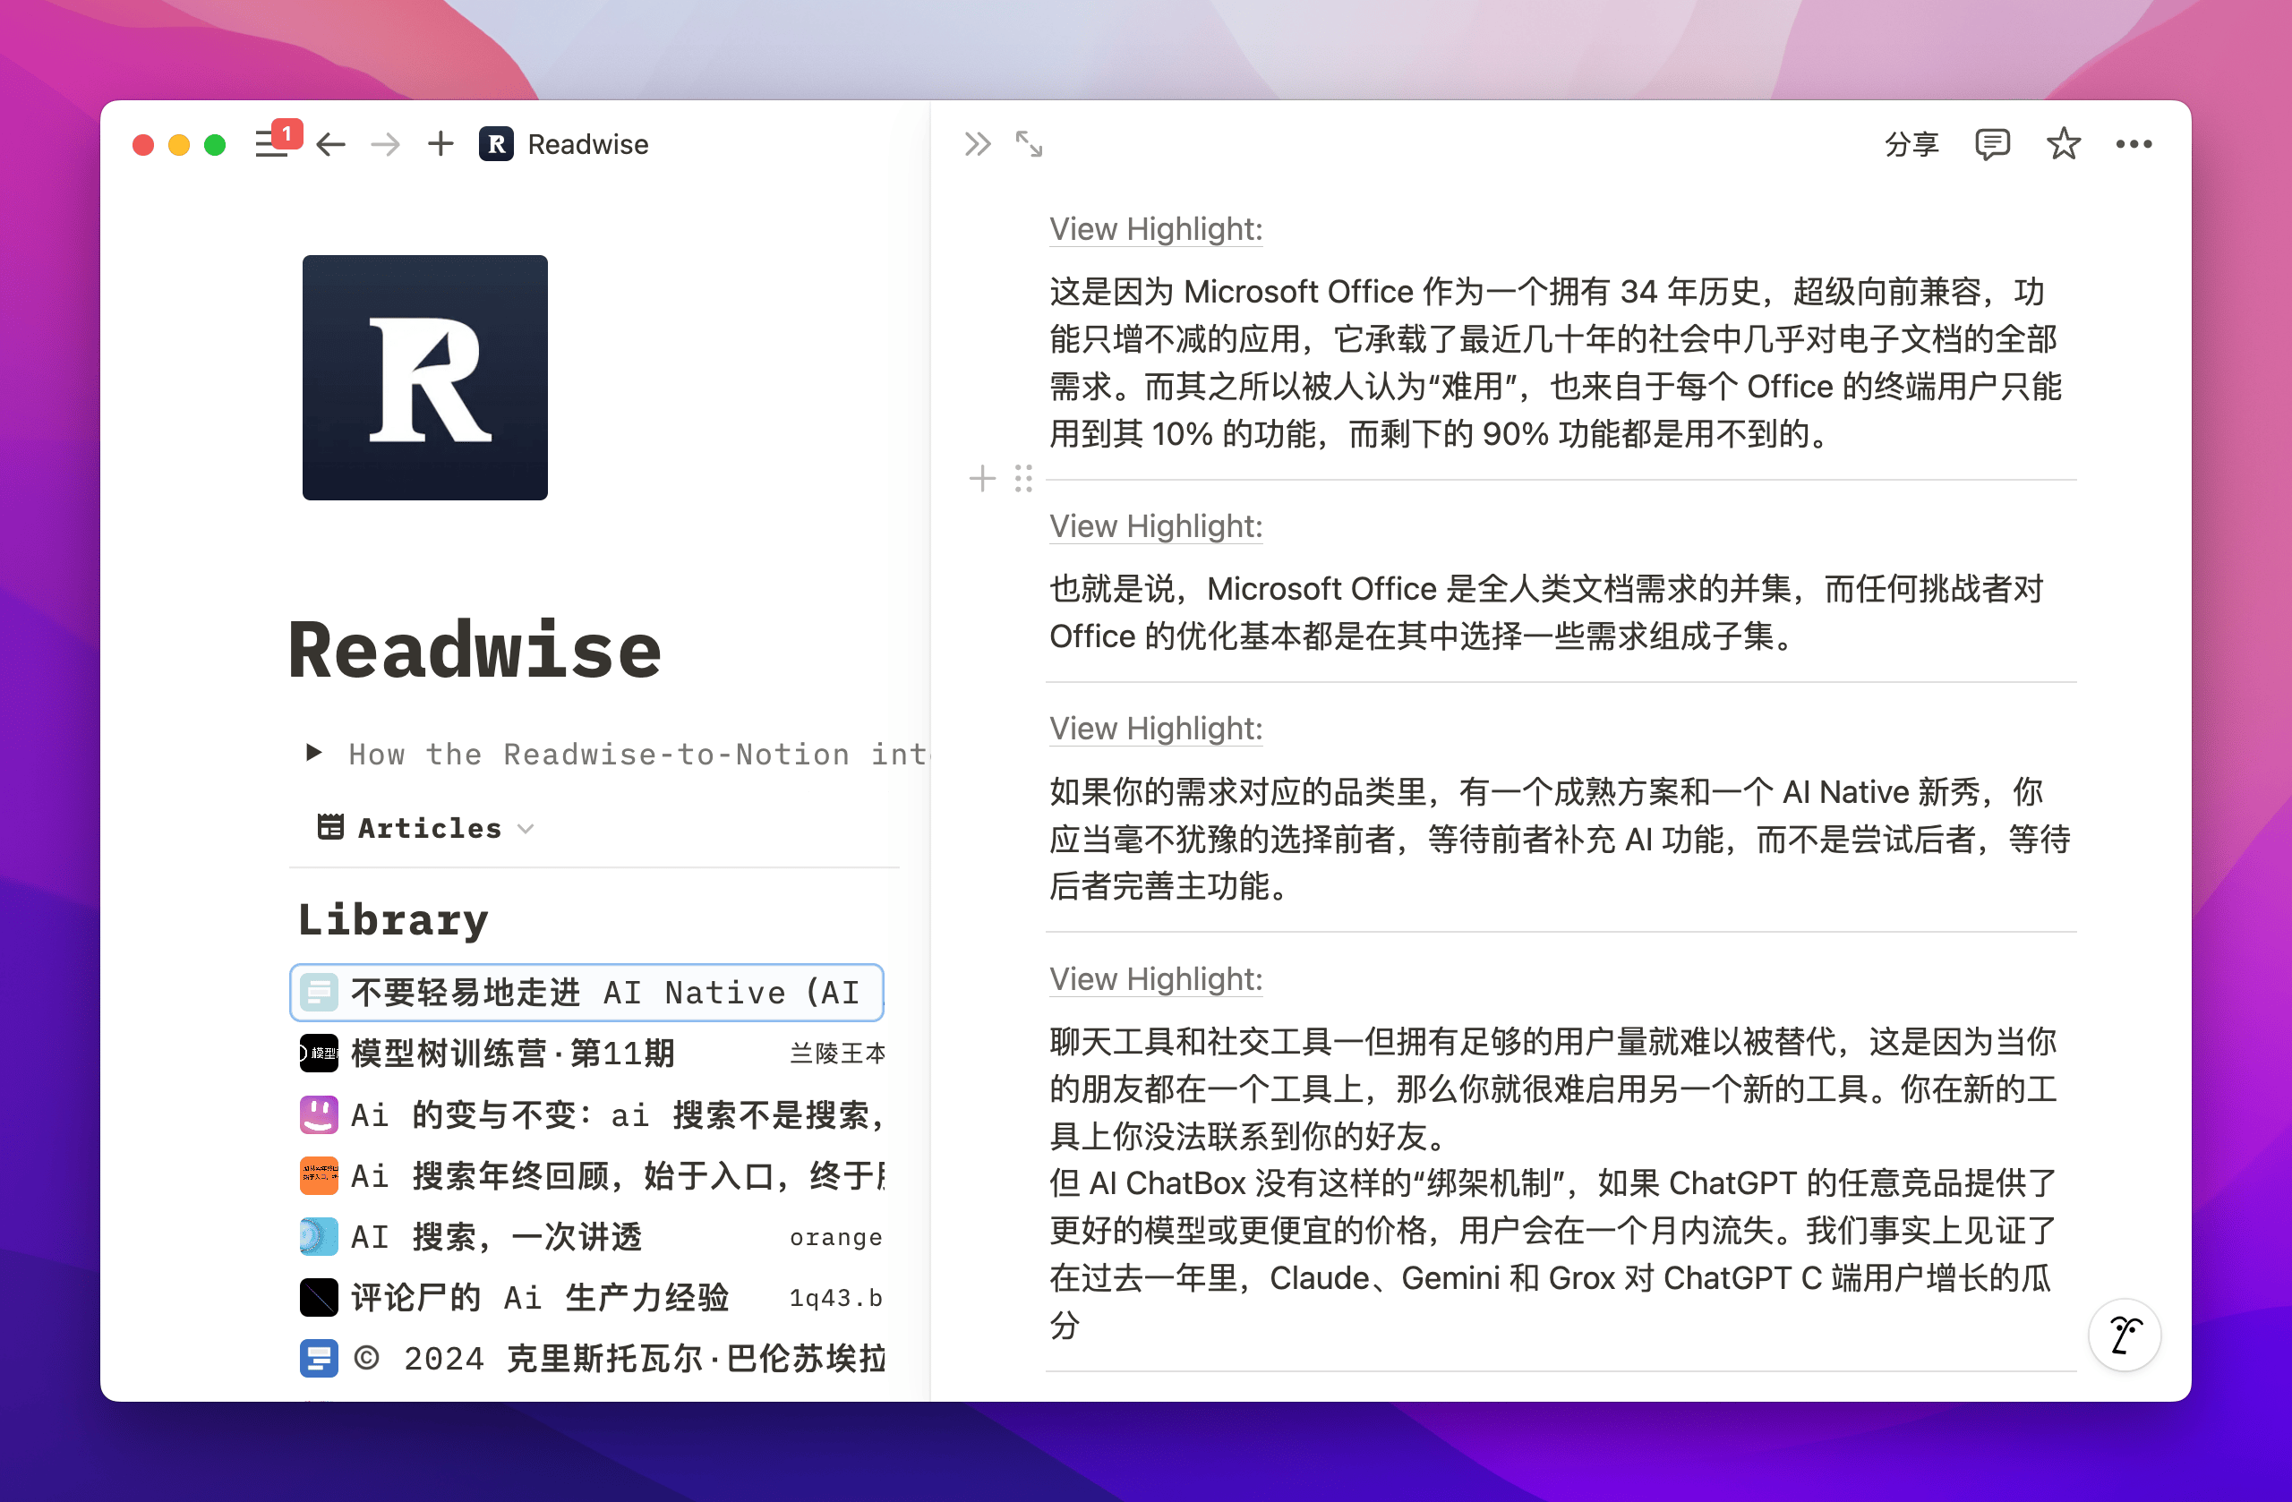Click the paragraph starting 但 AI ChatBox
Viewport: 2292px width, 1502px height.
[x=1553, y=1253]
